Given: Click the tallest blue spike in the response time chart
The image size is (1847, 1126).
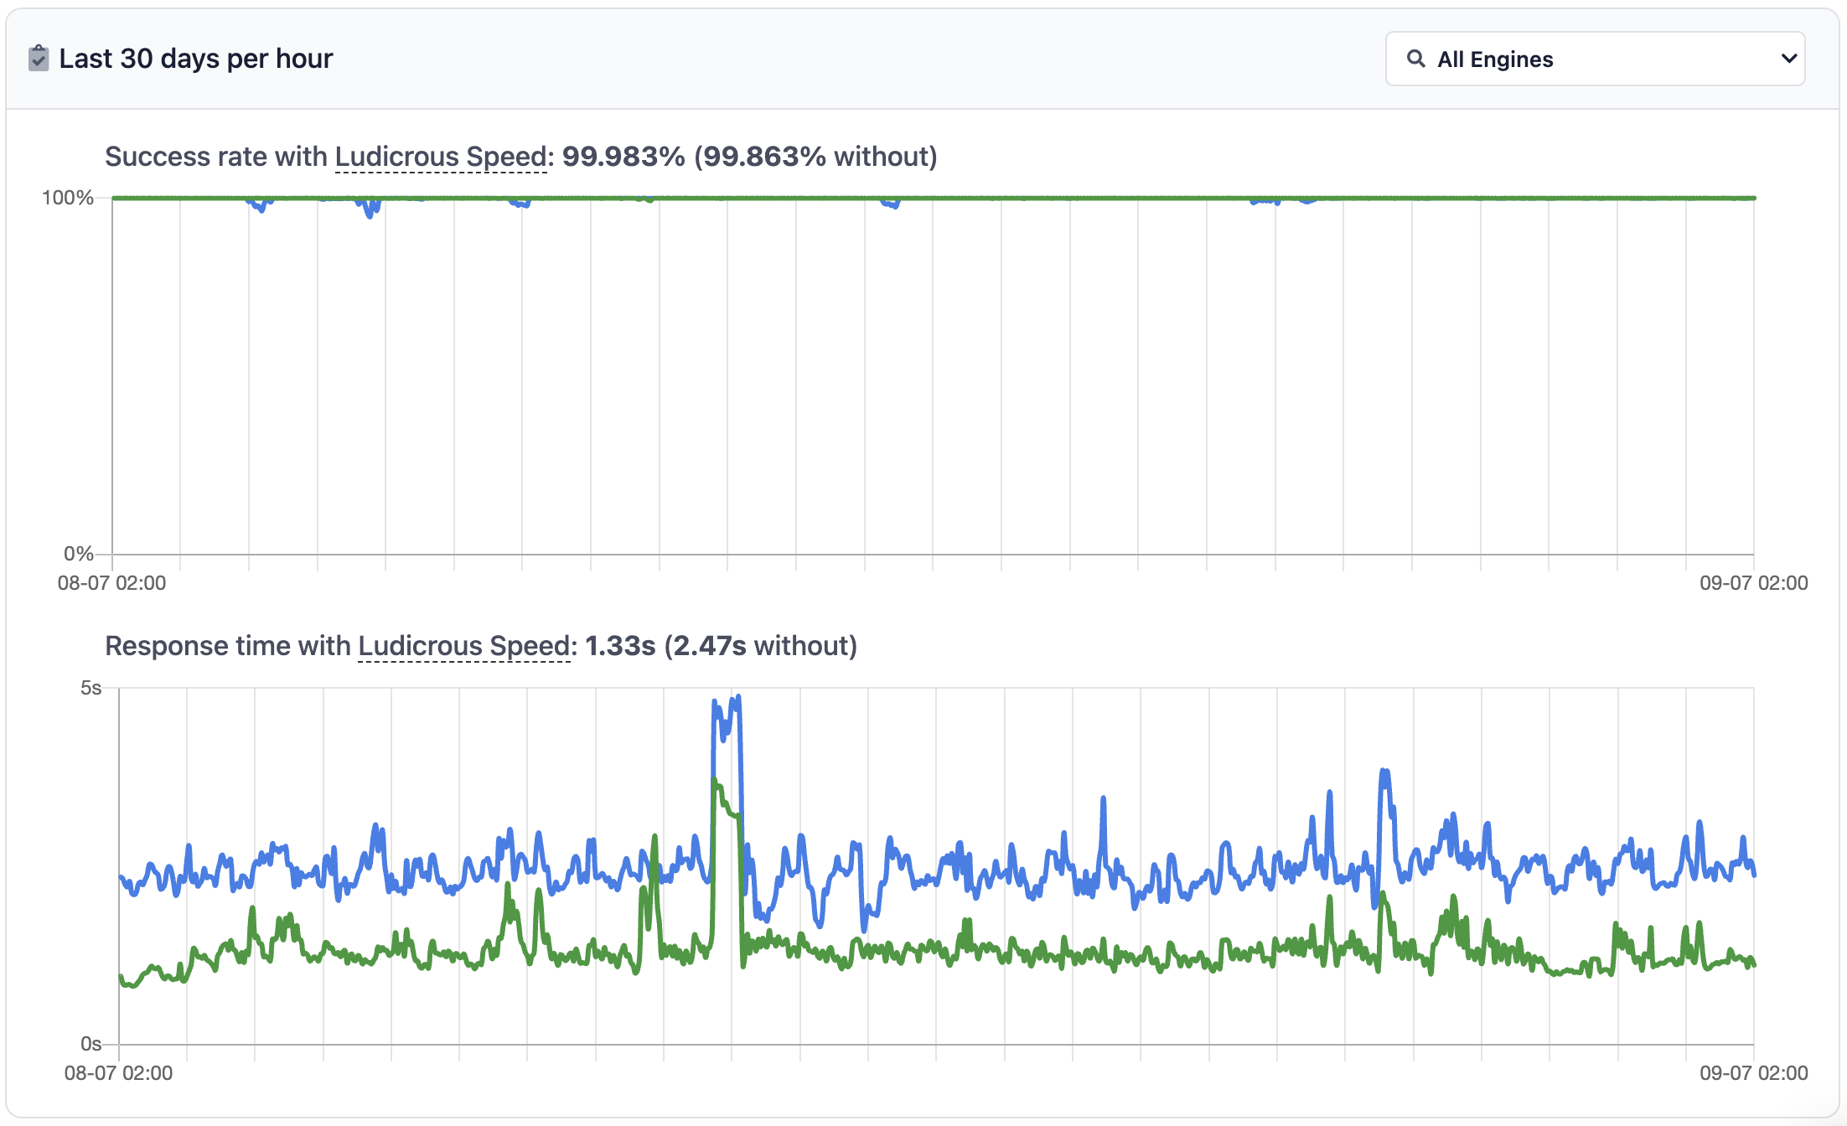Looking at the screenshot, I should point(737,700).
